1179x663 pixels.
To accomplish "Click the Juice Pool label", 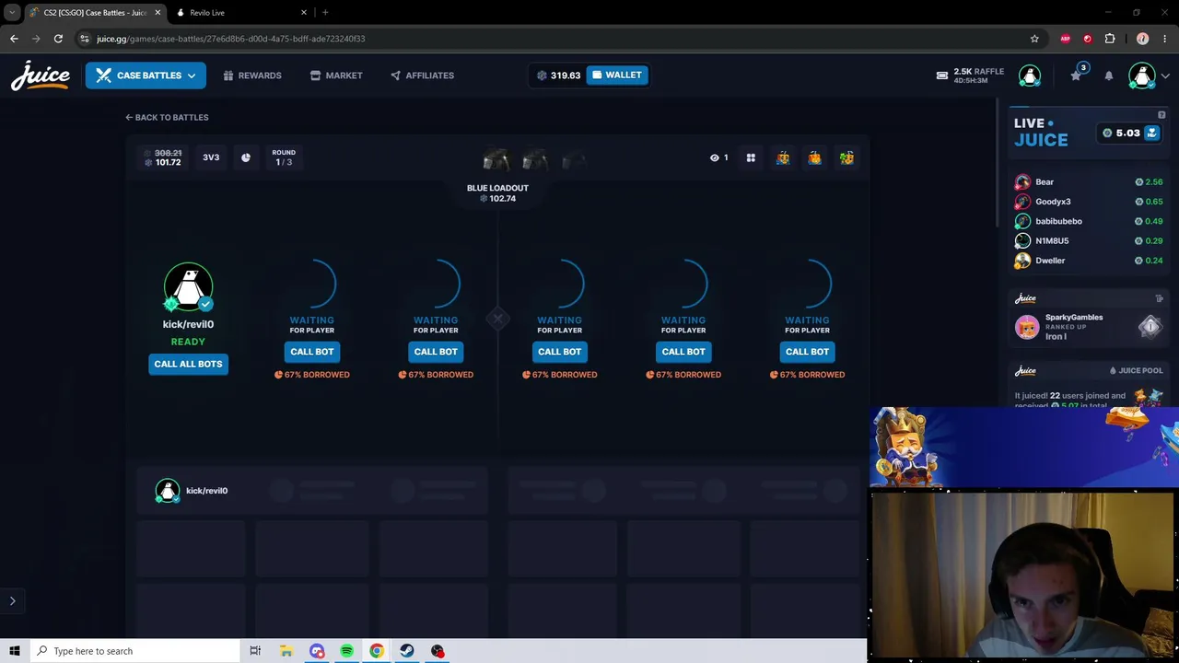I will (x=1137, y=371).
